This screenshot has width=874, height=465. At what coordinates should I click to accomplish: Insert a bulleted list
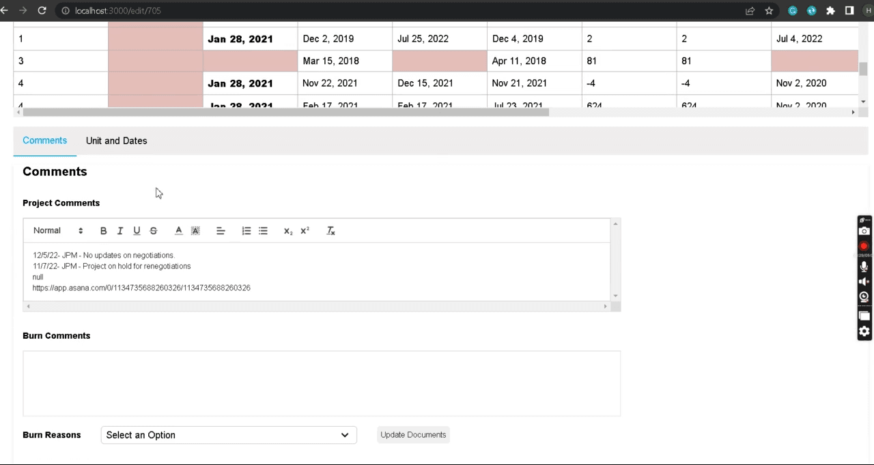263,231
